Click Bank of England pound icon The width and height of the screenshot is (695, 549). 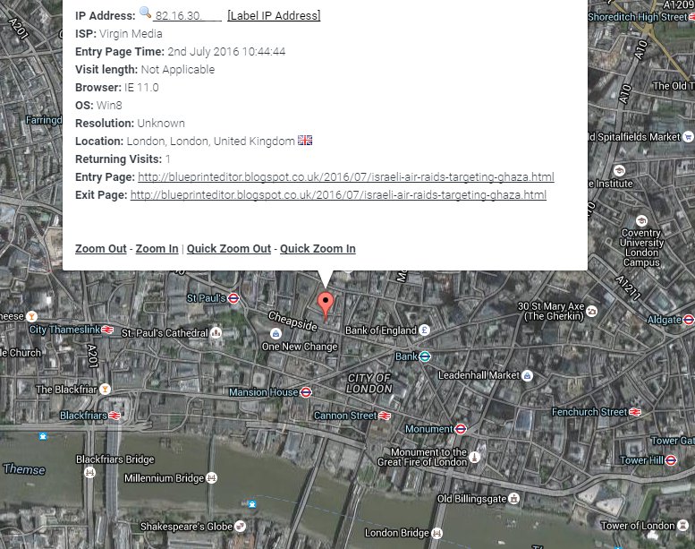pyautogui.click(x=425, y=330)
